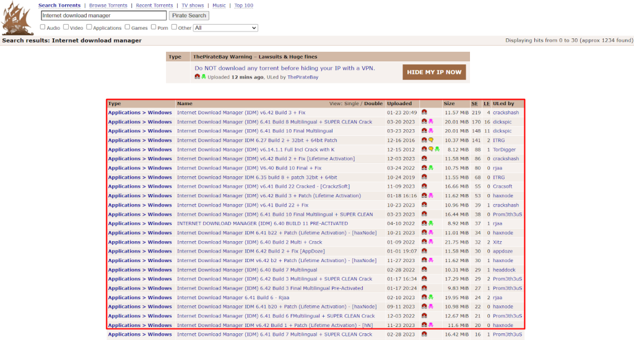The height and width of the screenshot is (340, 634).
Task: Go to the Music section
Action: [x=219, y=6]
